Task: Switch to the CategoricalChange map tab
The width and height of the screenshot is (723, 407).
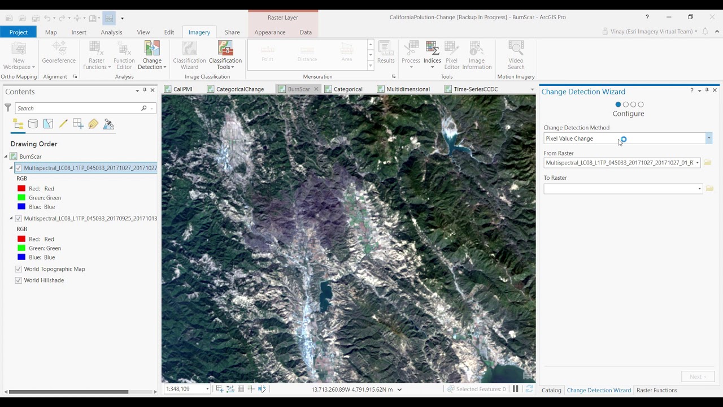Action: 236,89
